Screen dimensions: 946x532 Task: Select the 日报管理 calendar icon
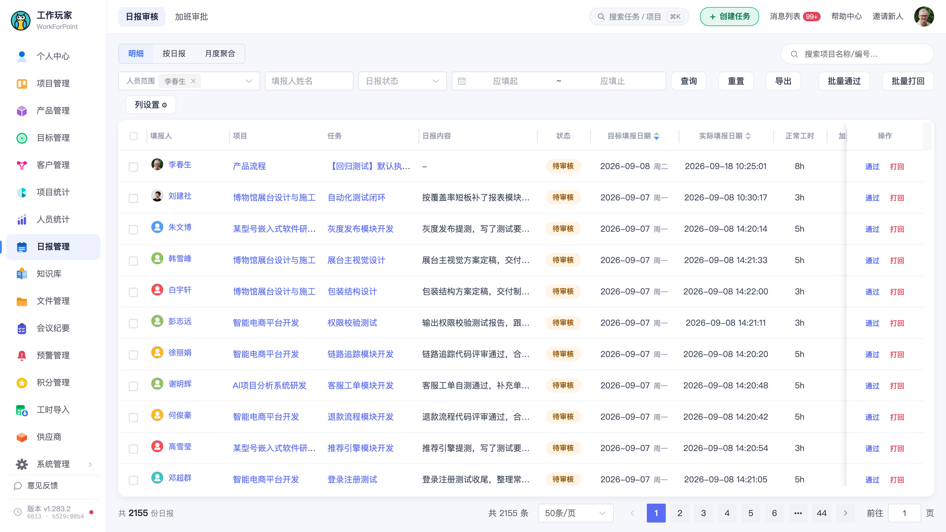click(x=22, y=247)
